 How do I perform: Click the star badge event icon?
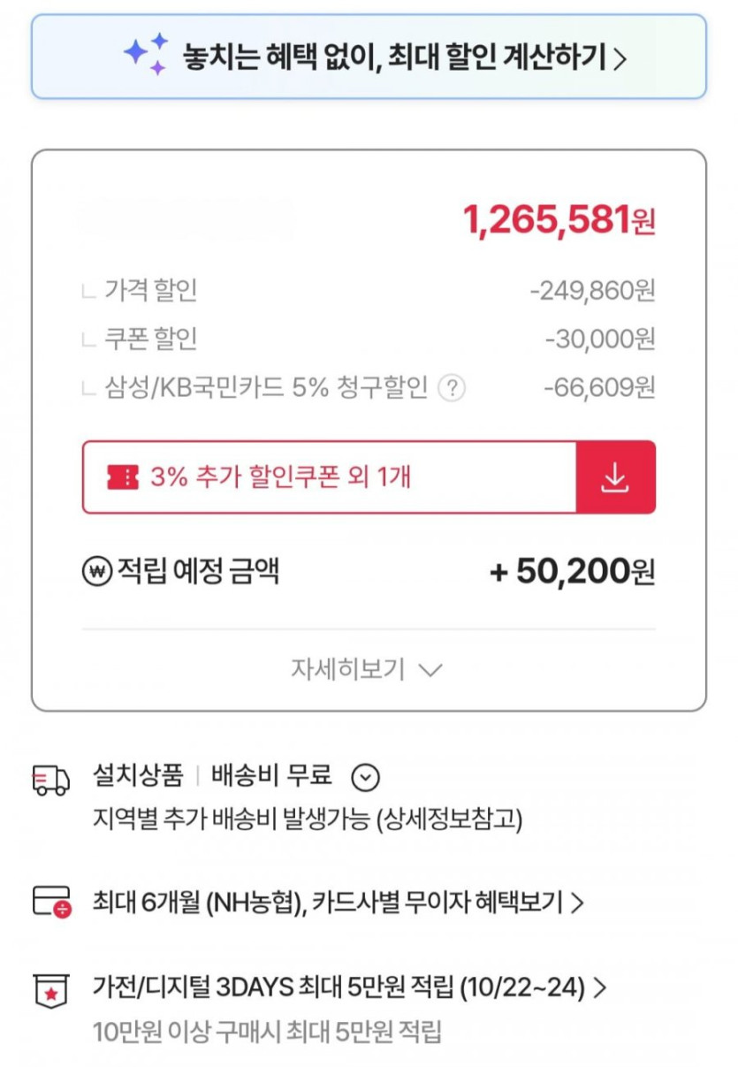[x=51, y=990]
